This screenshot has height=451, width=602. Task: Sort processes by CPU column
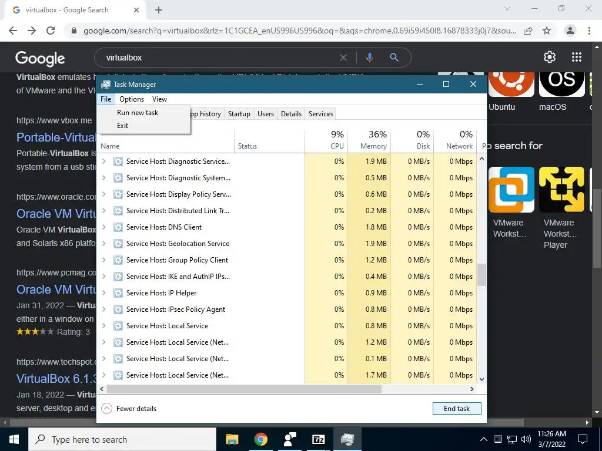pyautogui.click(x=326, y=140)
